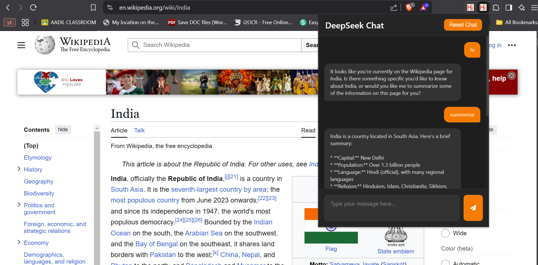Open most populous country link
The image size is (538, 265).
[145, 200]
